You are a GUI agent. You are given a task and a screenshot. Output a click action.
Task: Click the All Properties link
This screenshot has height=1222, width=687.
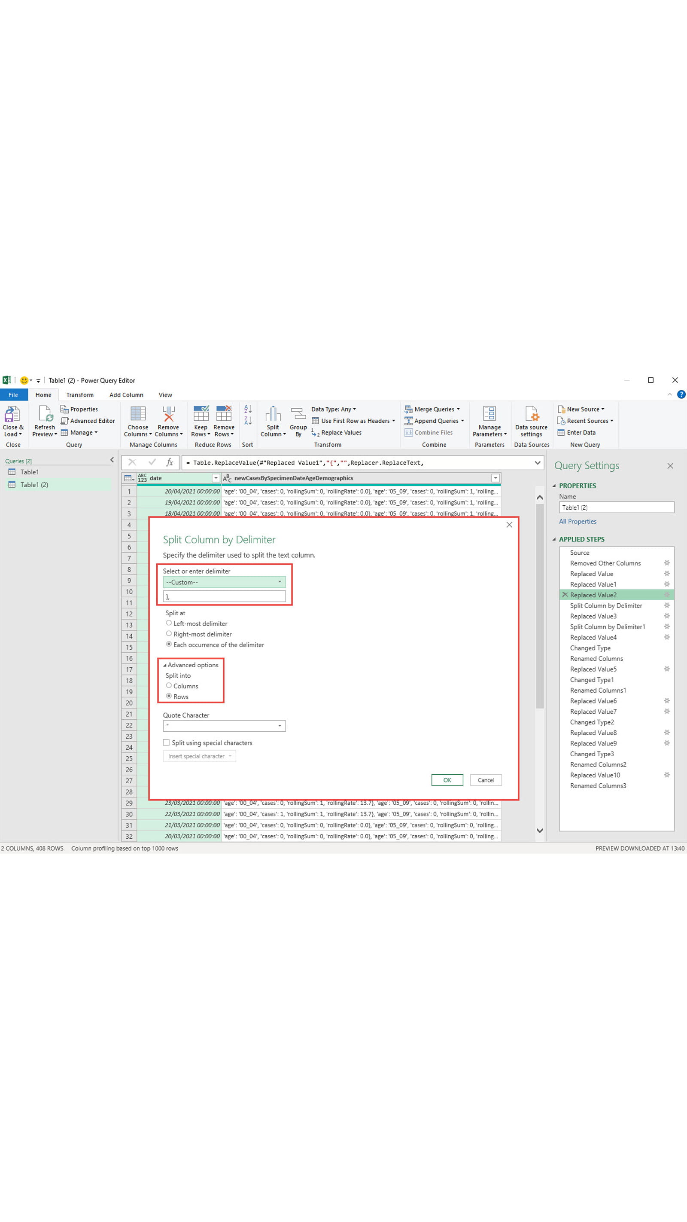(578, 521)
